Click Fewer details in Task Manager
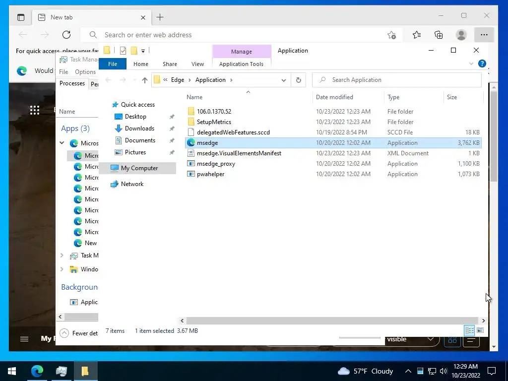This screenshot has width=508, height=381. pyautogui.click(x=79, y=333)
